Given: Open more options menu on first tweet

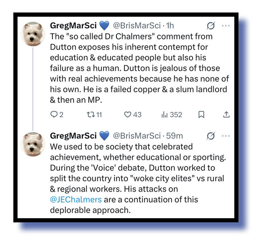Looking at the screenshot, I should [226, 26].
